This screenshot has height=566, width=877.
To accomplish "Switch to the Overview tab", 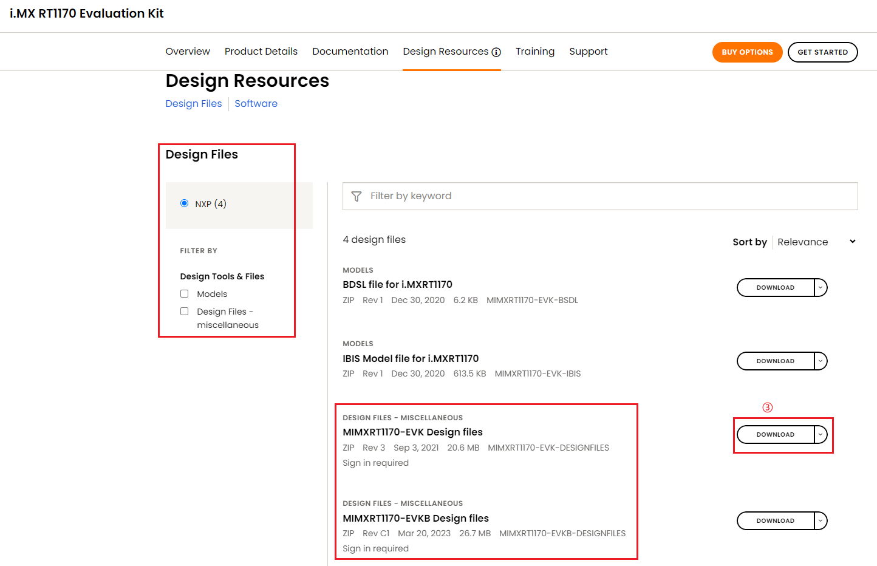I will [188, 52].
